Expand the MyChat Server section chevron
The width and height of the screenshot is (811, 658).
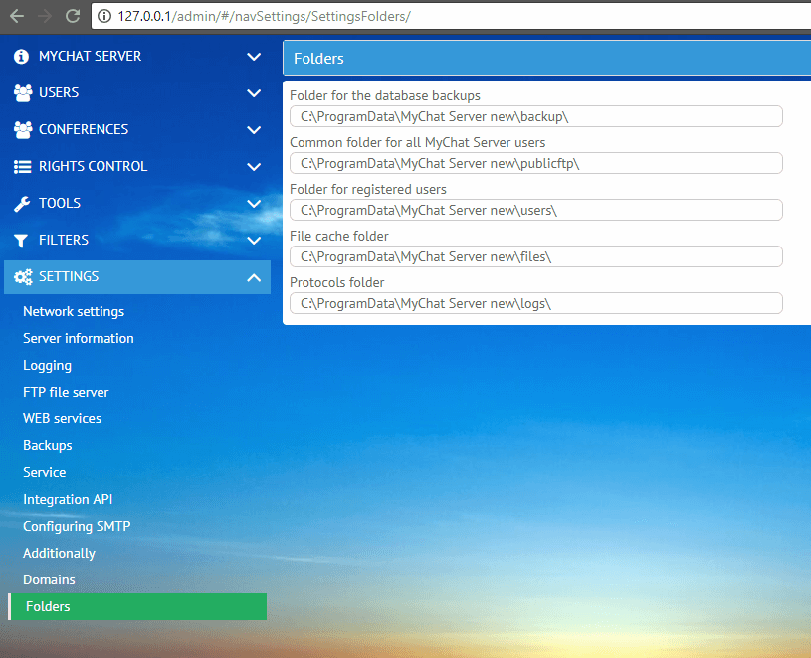point(254,57)
